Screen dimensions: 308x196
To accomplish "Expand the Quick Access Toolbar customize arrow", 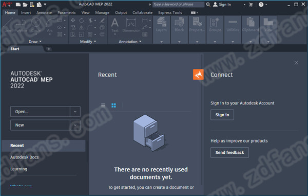I will coord(45,4).
